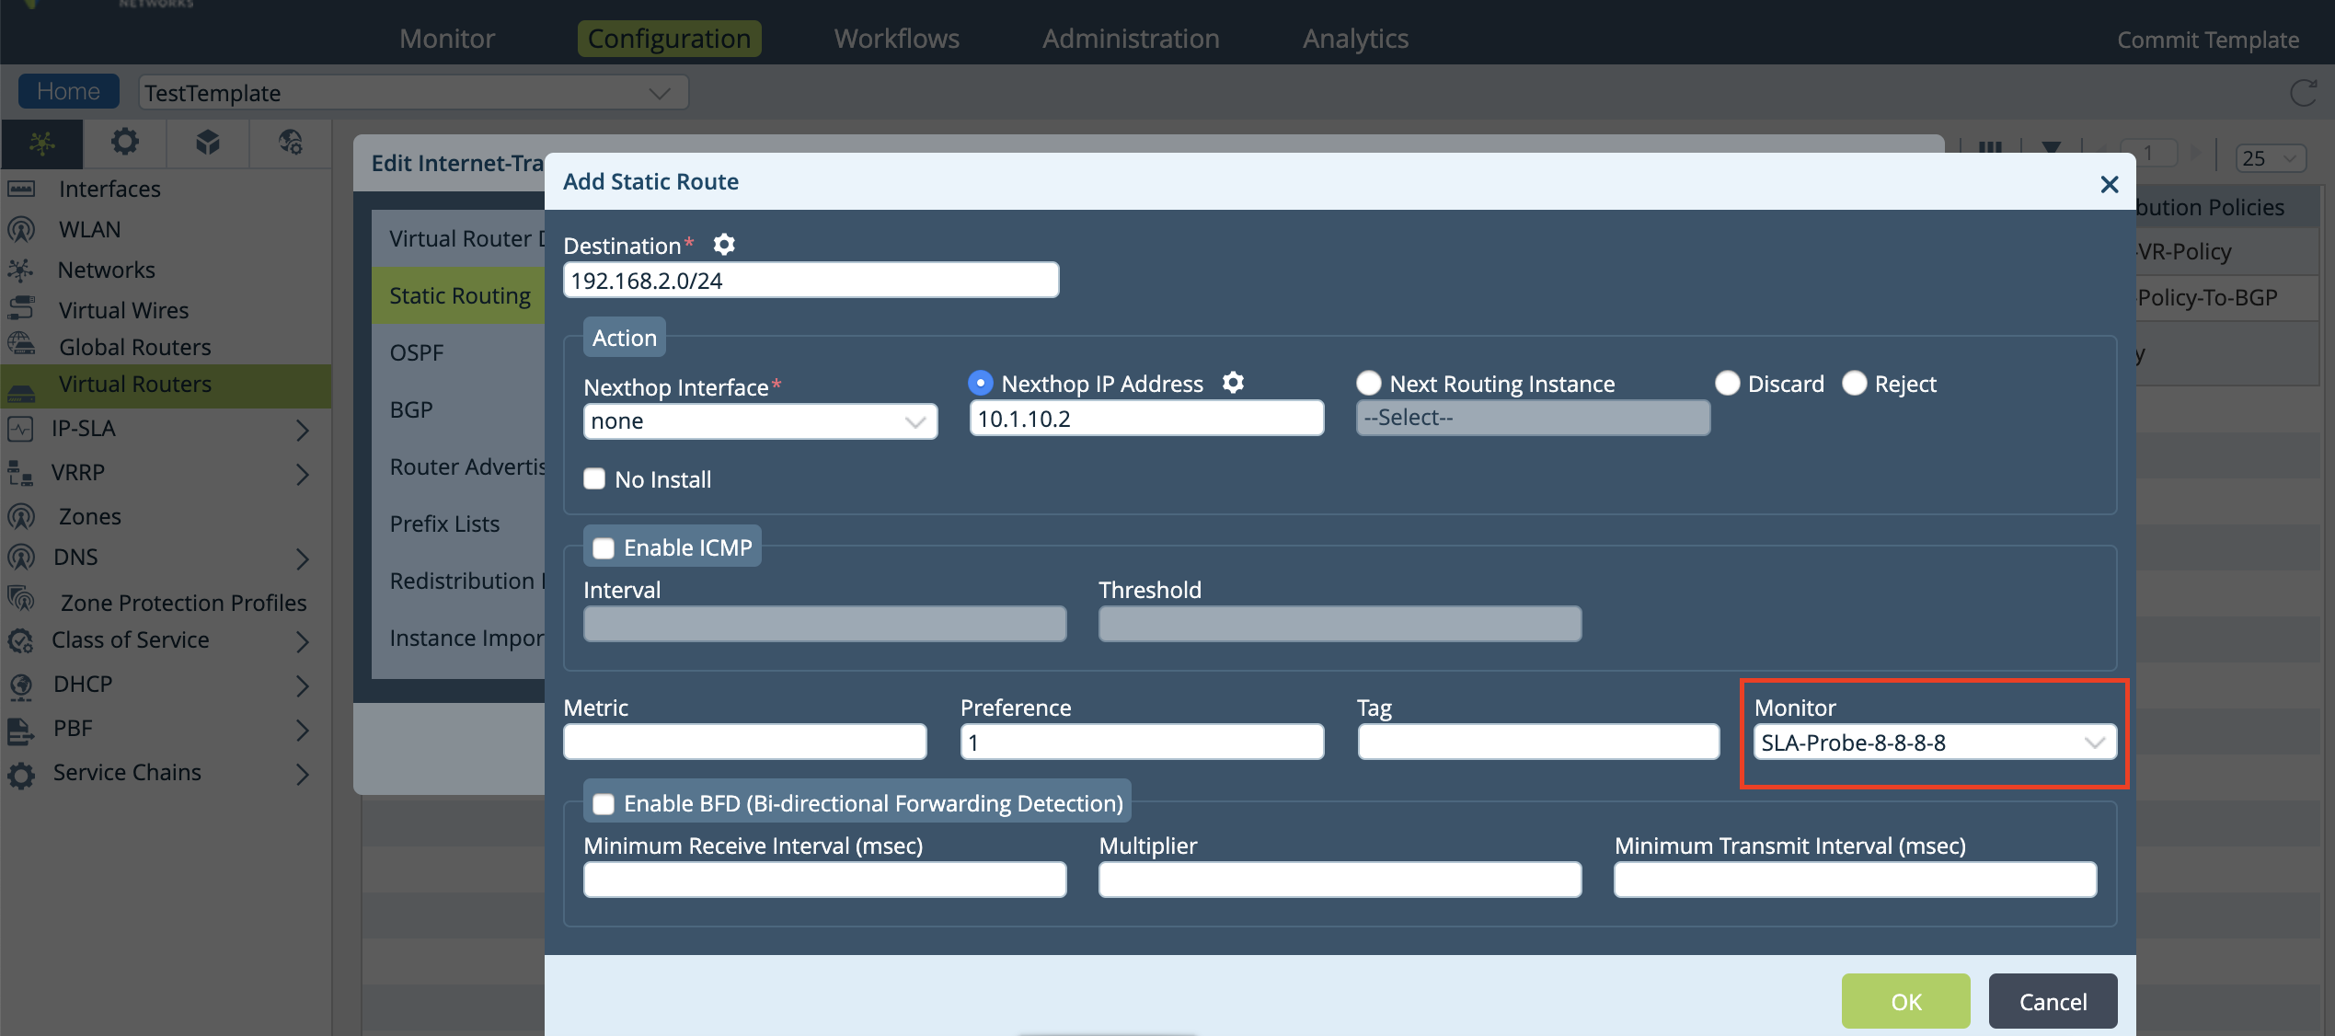Expand the TestTemplate template selector

[413, 93]
